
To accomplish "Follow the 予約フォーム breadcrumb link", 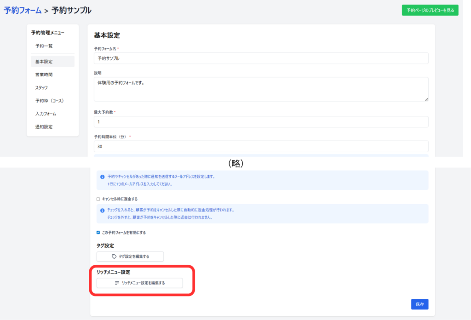I will pyautogui.click(x=23, y=10).
